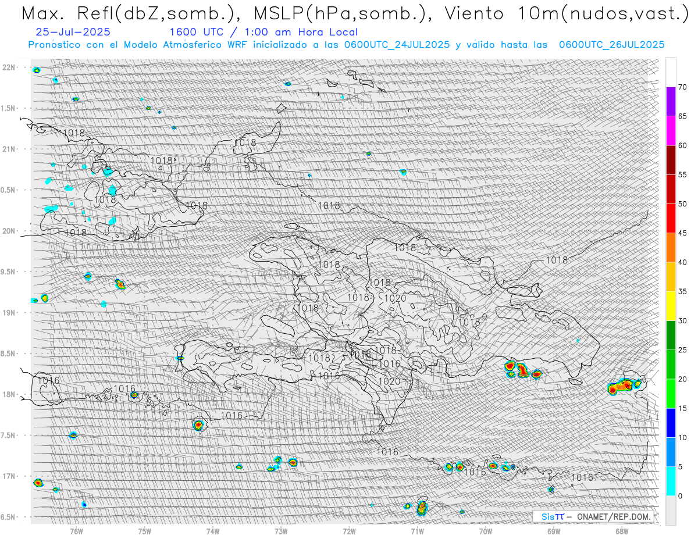
Task: Click the '19N' latitude axis label
Action: [x=9, y=312]
